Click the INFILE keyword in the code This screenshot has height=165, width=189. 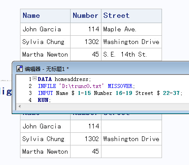click(47, 86)
